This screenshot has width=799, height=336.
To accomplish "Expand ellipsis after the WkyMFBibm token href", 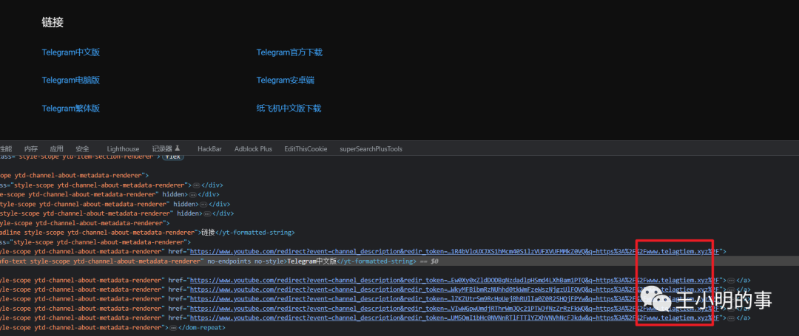I will (731, 289).
